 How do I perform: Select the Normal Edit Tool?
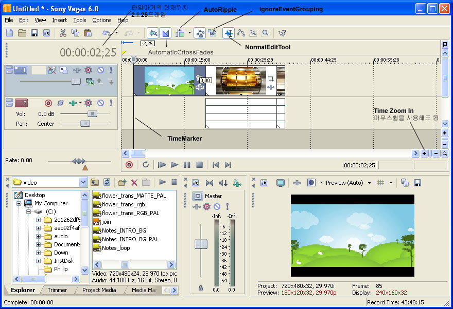click(229, 33)
